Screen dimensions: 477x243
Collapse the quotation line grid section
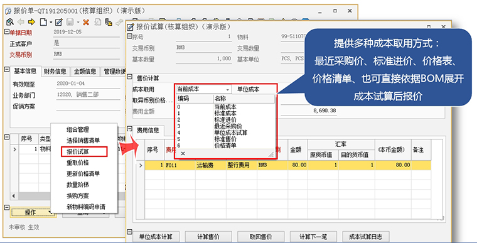[x=6, y=138]
